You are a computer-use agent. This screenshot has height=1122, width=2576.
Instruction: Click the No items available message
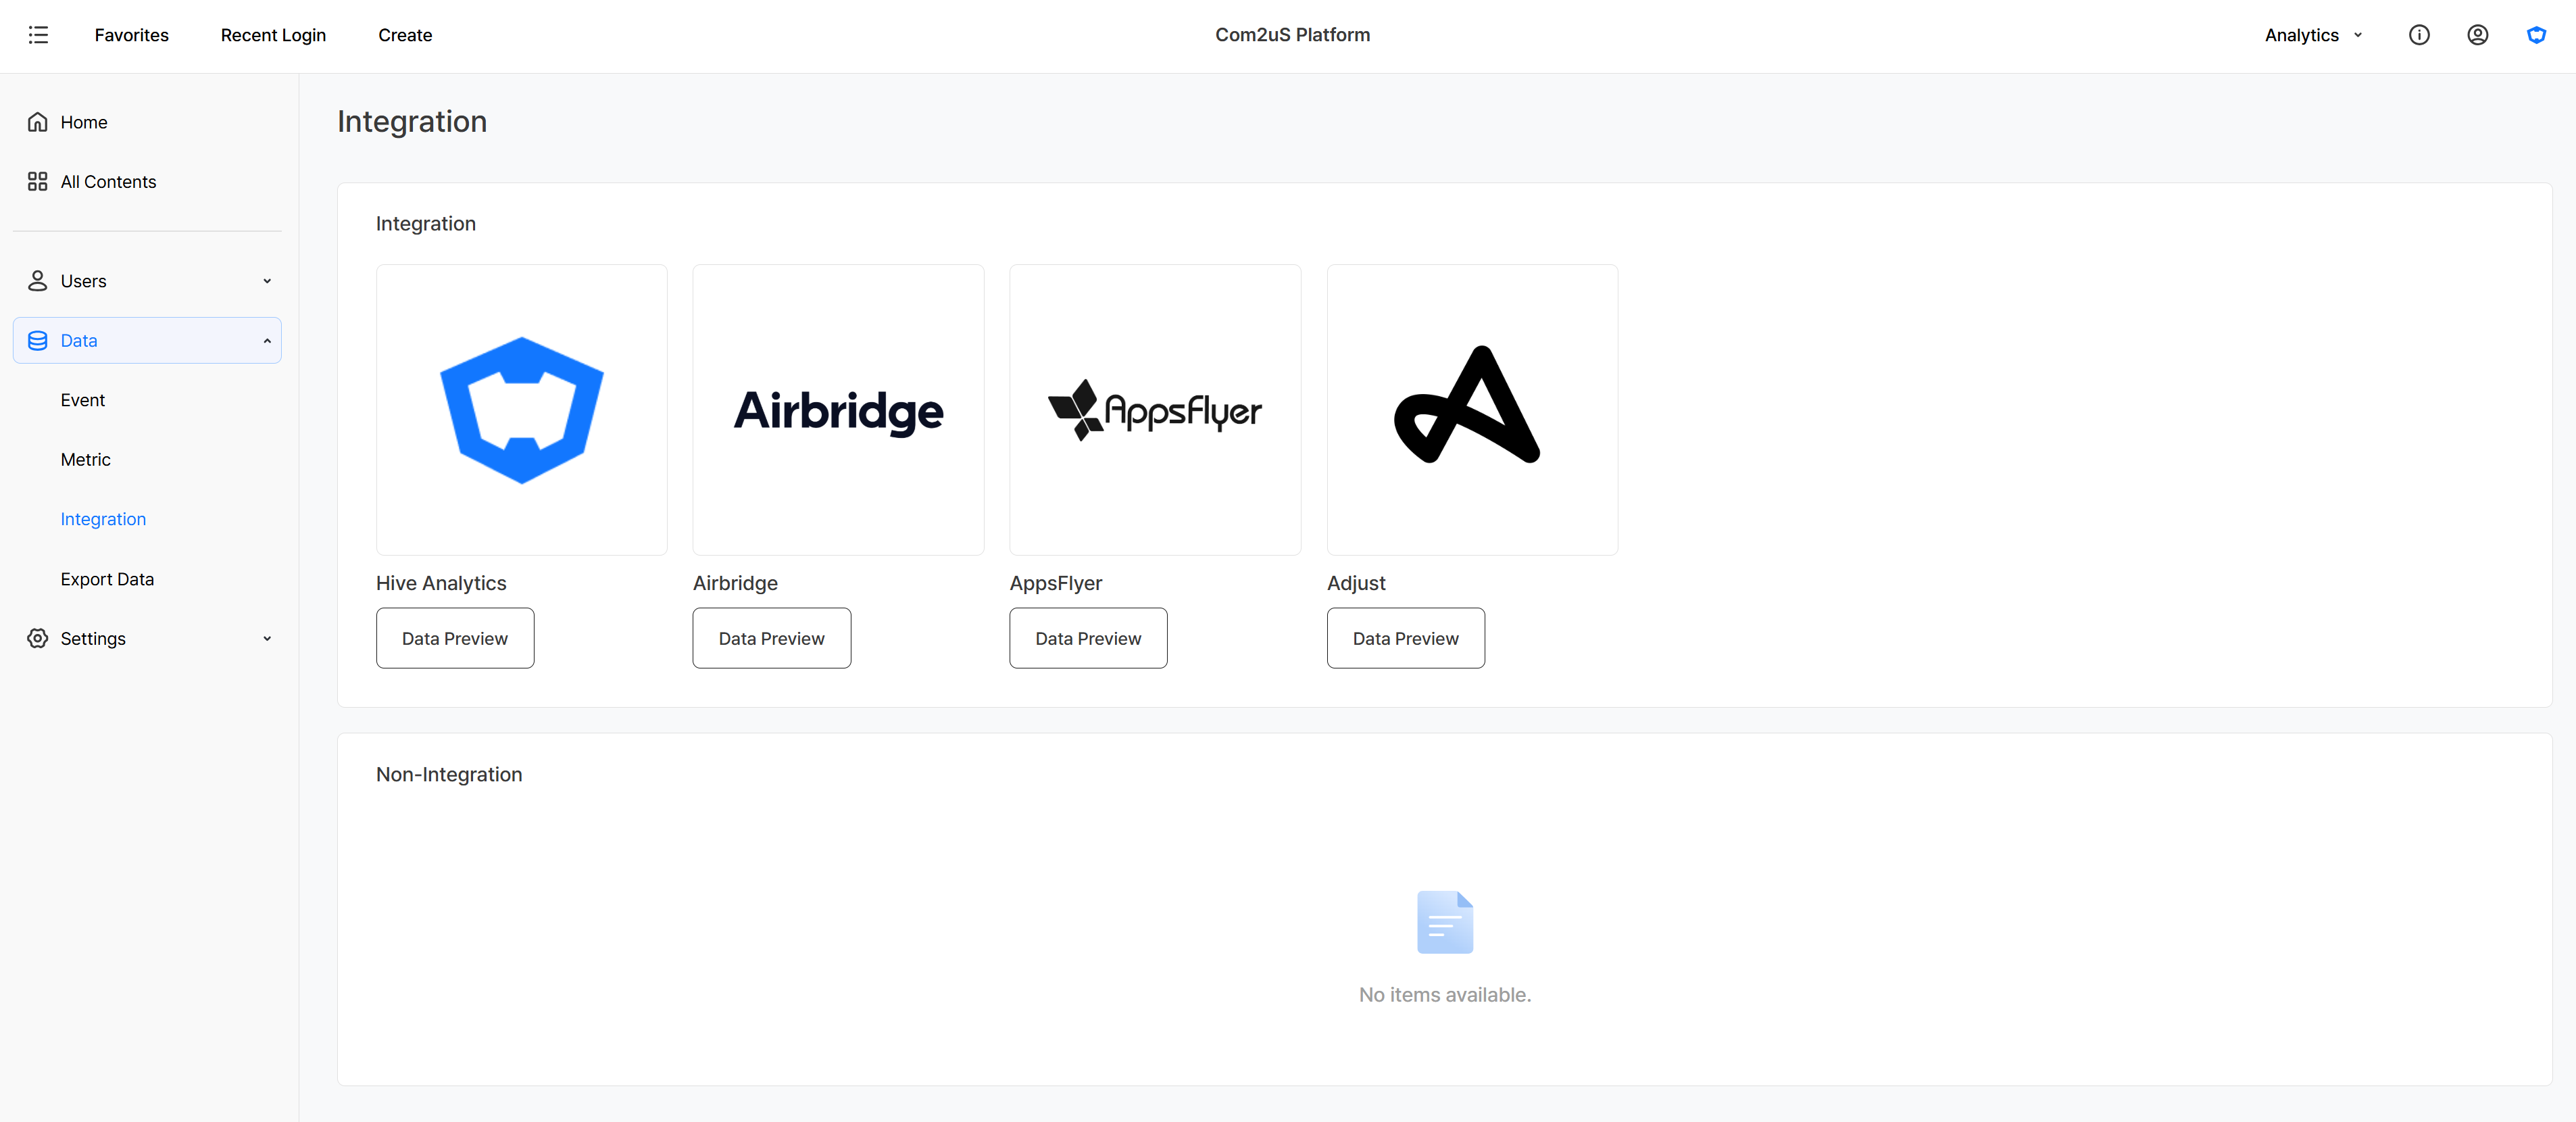coord(1445,995)
